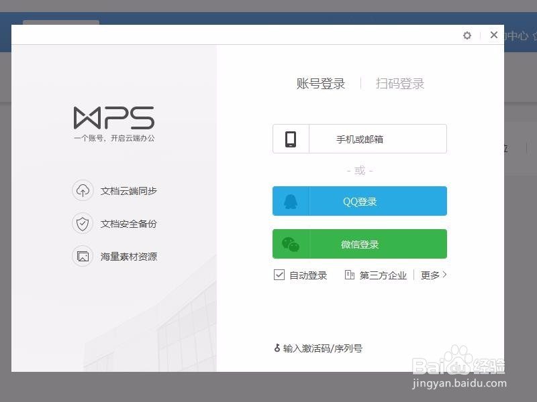Click the QQ penguin icon on the login button
Viewport: 537px width, 402px height.
(290, 201)
